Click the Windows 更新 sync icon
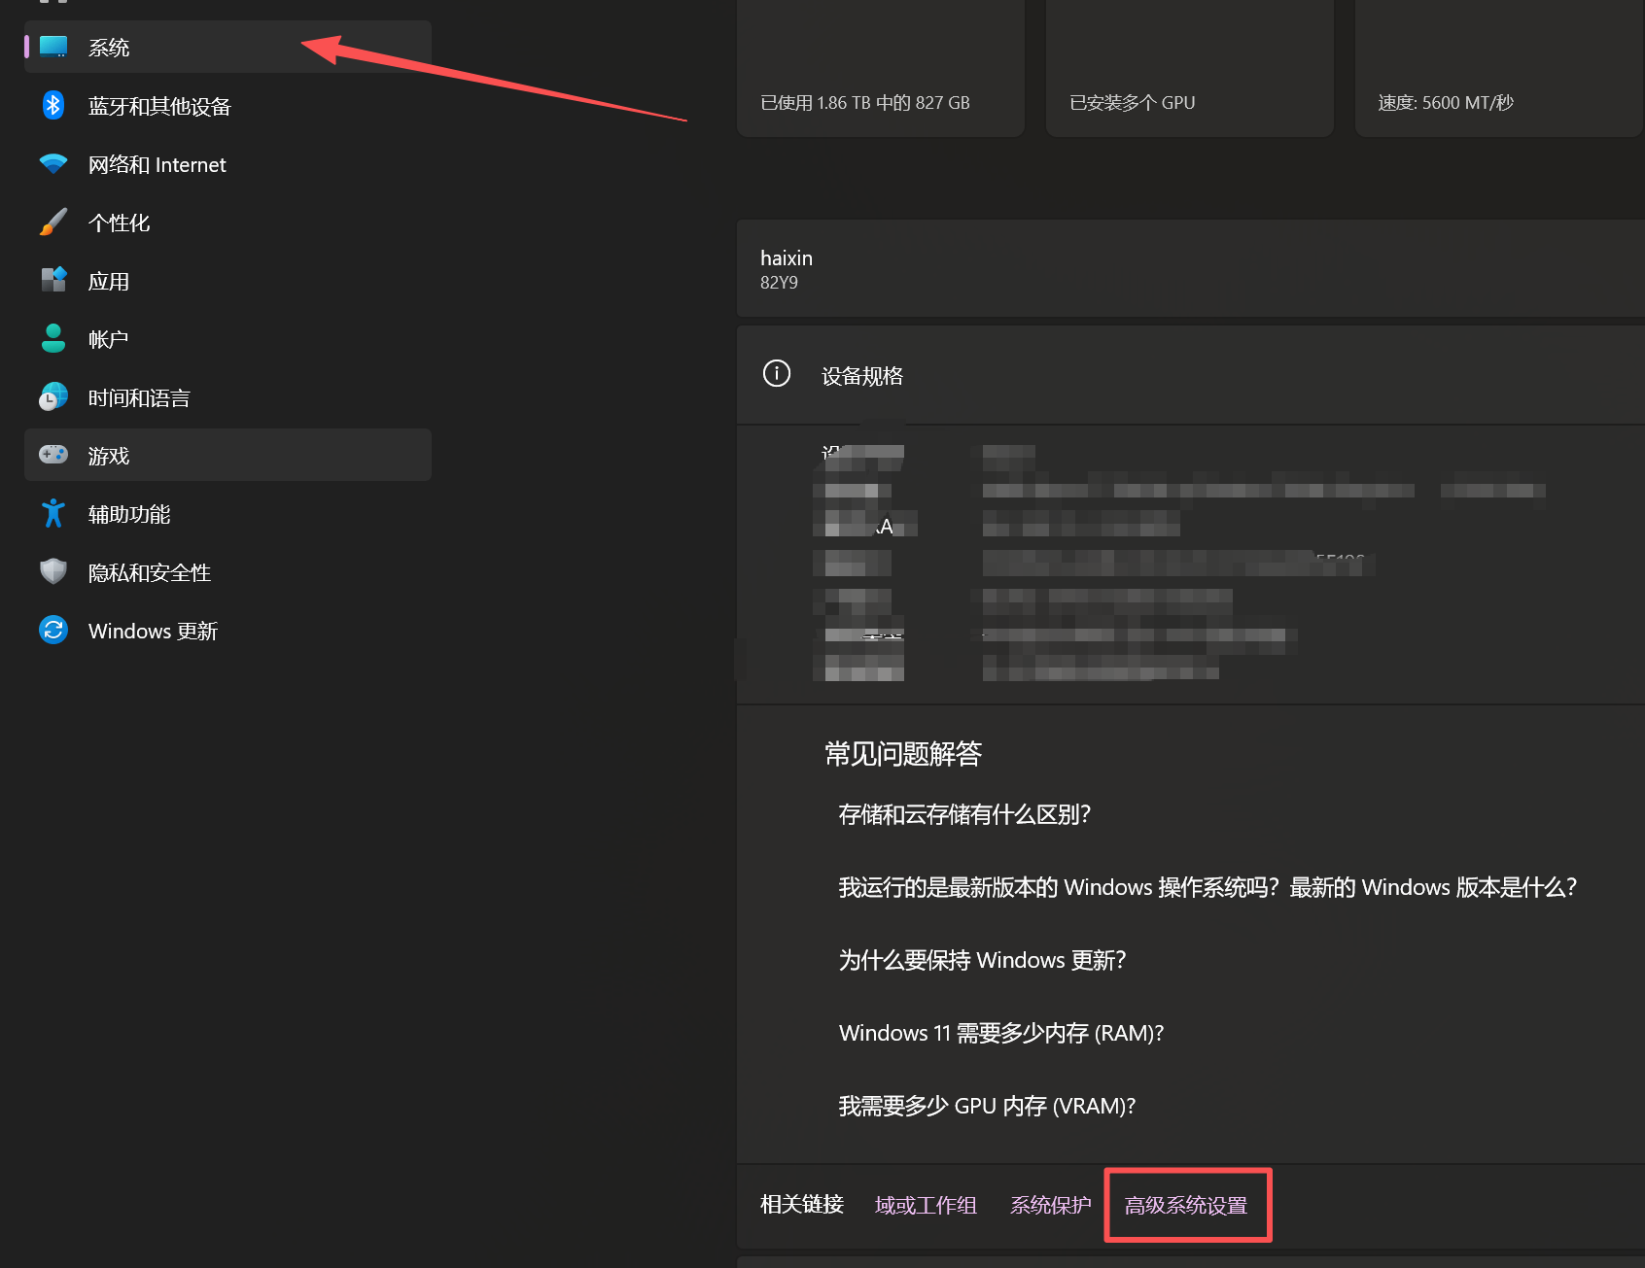The height and width of the screenshot is (1268, 1645). [52, 630]
